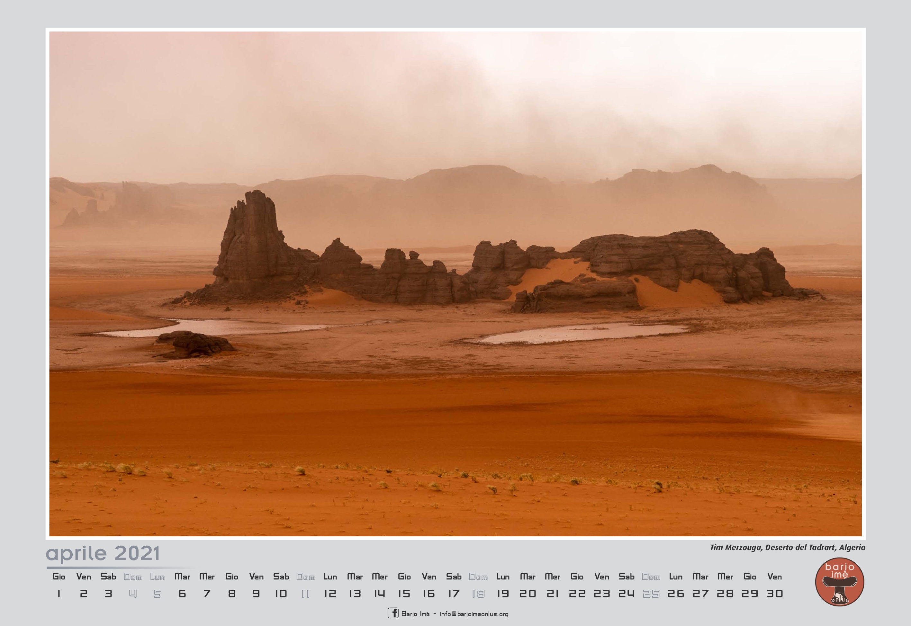Select grayed-out Sunday date 4
Viewport: 911px width, 626px height.
click(x=133, y=594)
